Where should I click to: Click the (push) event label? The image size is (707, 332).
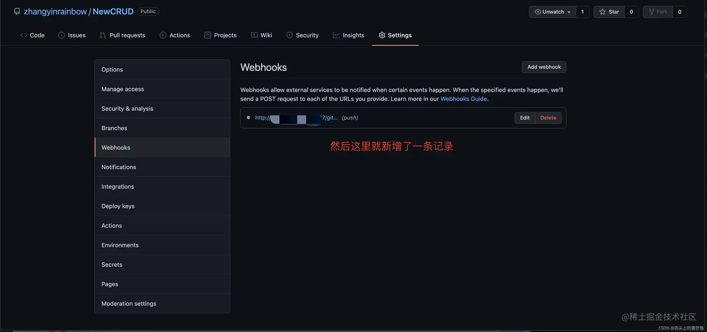click(350, 118)
